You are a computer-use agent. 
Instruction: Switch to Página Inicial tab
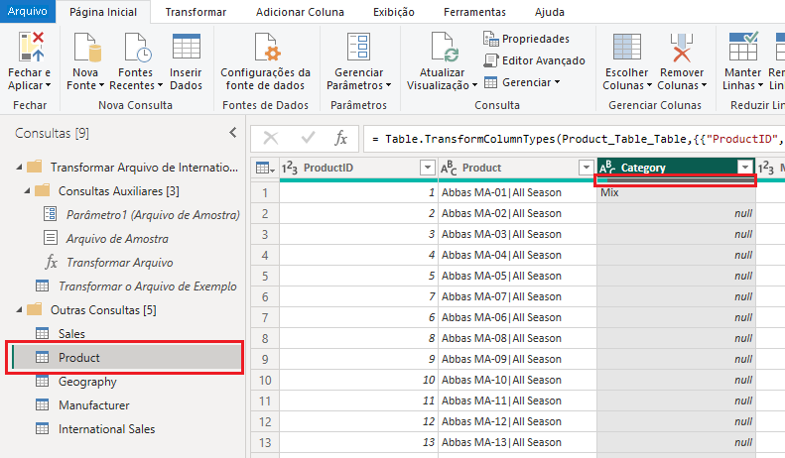tap(103, 12)
